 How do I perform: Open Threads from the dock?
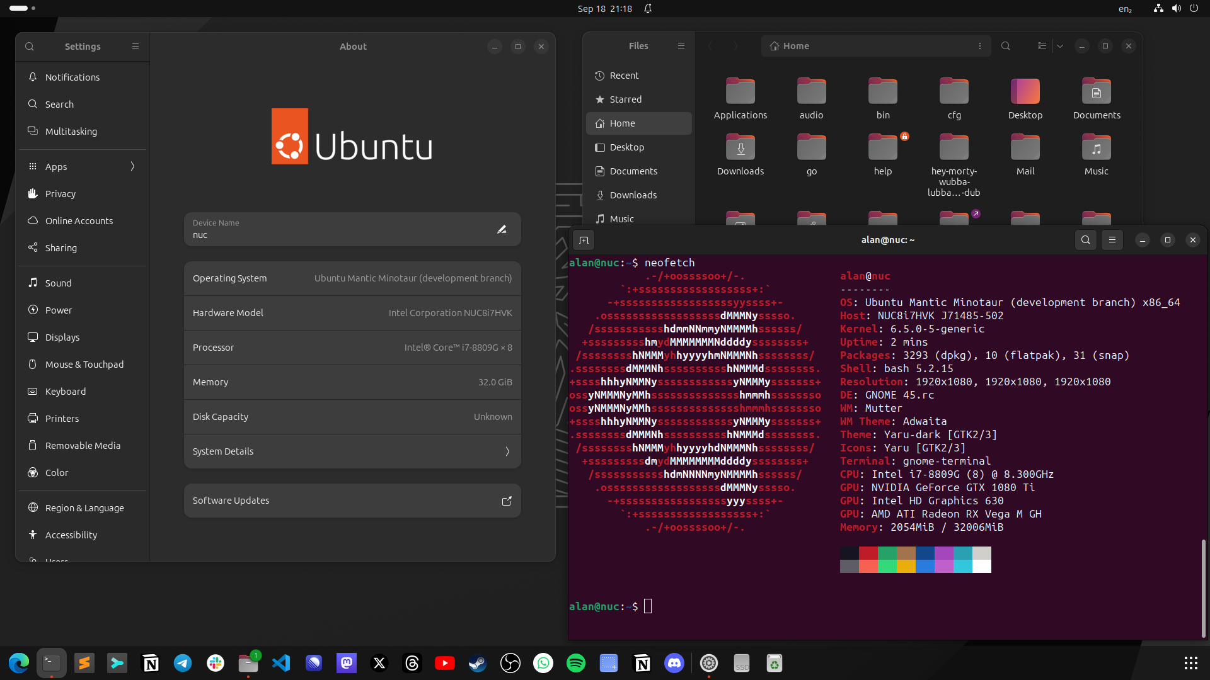(412, 663)
